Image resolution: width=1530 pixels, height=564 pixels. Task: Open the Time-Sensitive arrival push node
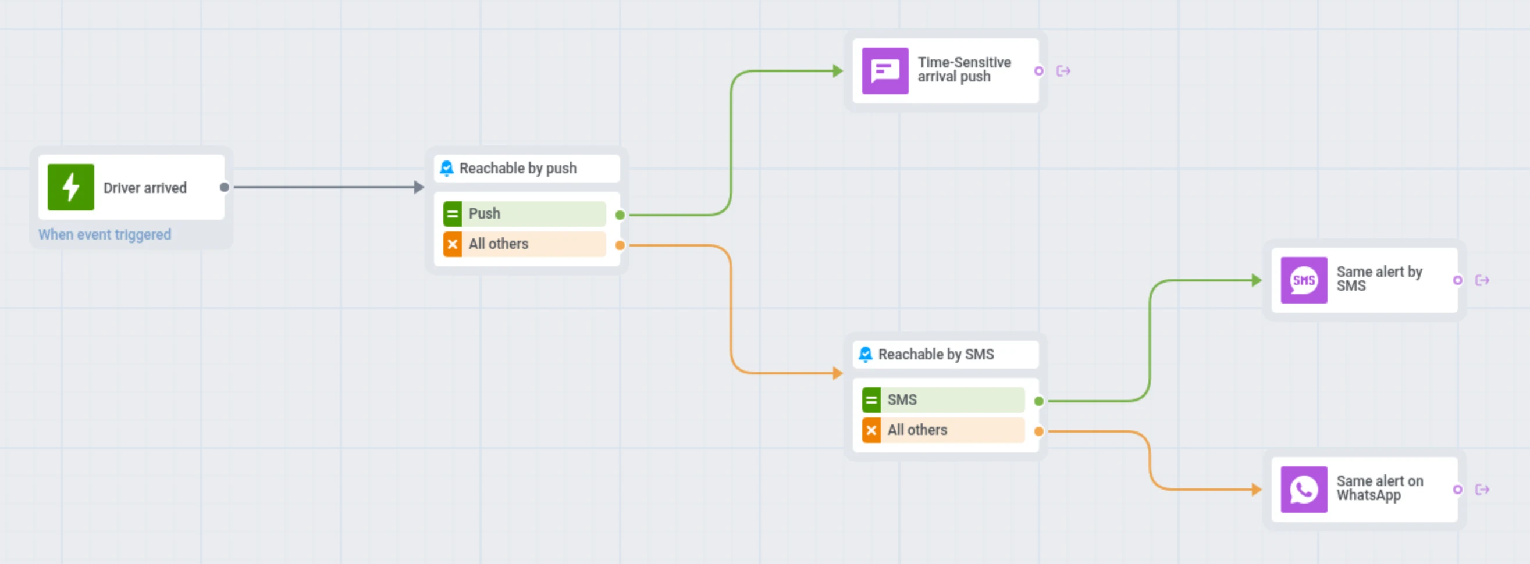coord(945,71)
